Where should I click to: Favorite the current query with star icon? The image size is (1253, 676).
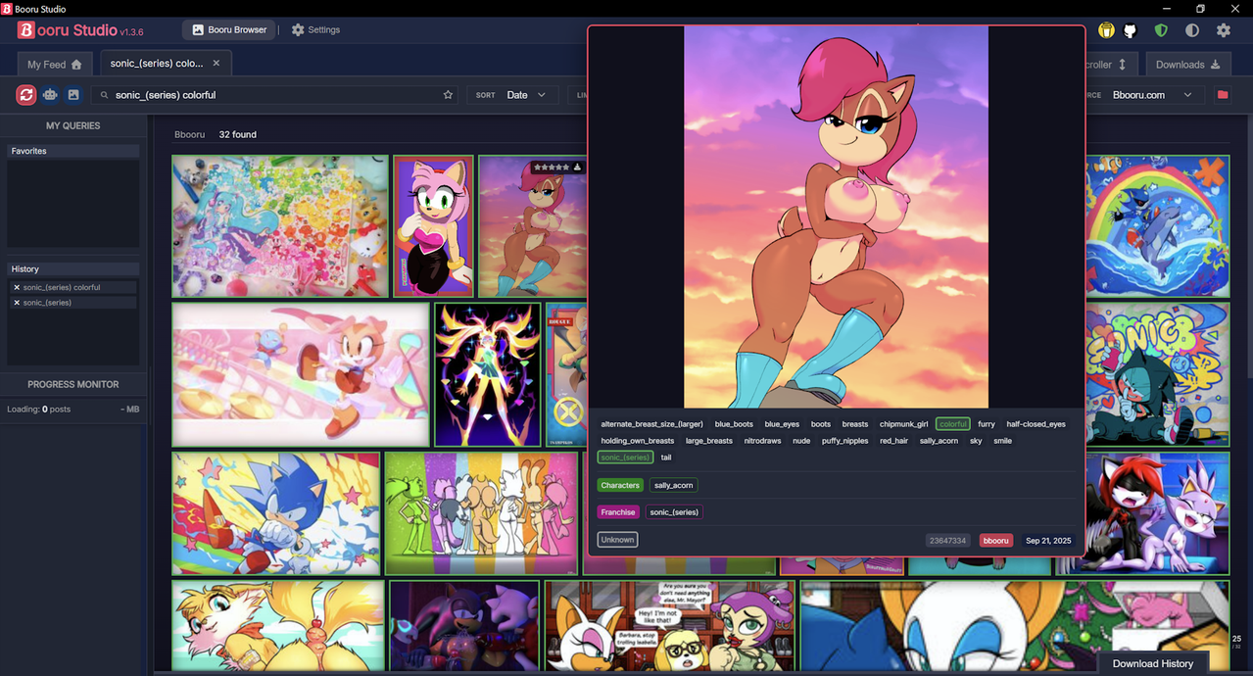[449, 95]
